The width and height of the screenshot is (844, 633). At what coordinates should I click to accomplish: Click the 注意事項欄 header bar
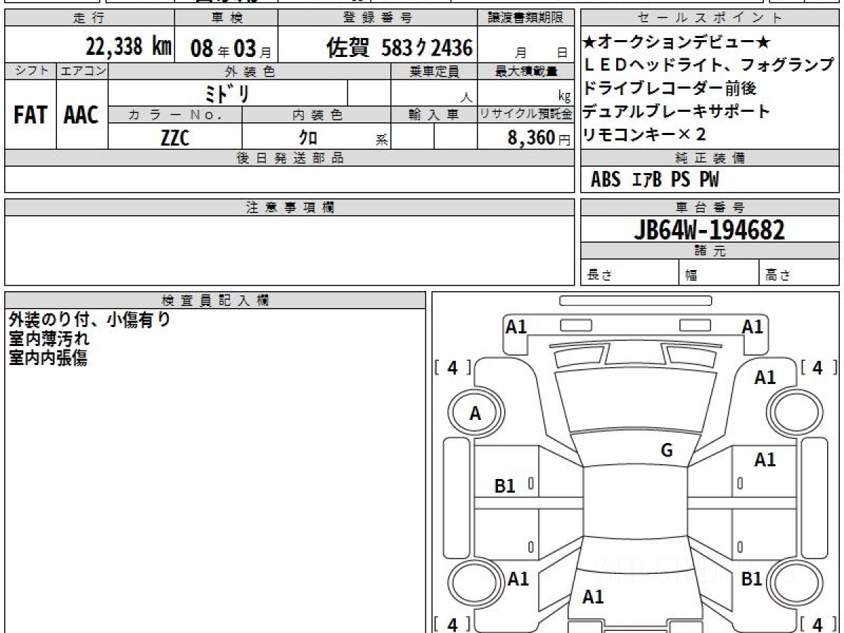coord(290,207)
